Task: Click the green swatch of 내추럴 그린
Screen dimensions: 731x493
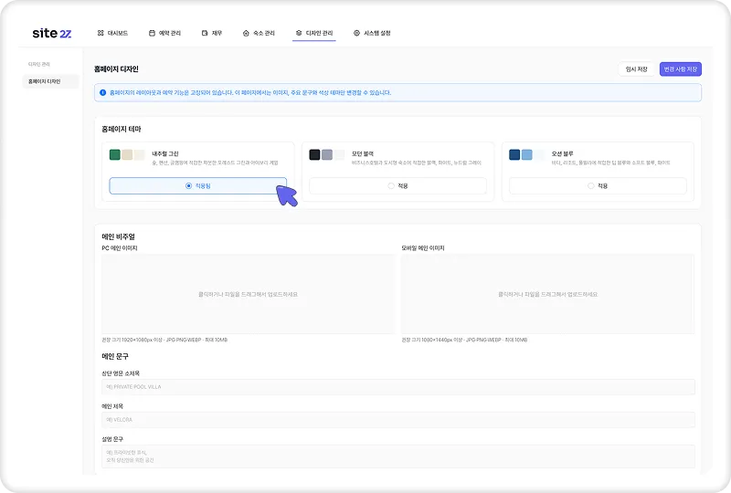Action: pos(115,154)
